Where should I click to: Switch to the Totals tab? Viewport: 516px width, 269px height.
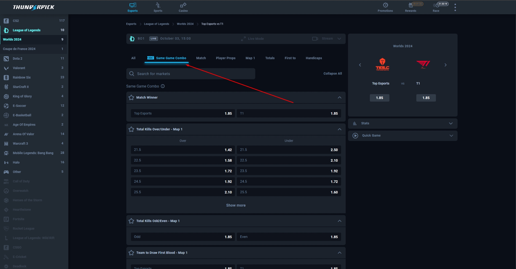click(x=270, y=58)
